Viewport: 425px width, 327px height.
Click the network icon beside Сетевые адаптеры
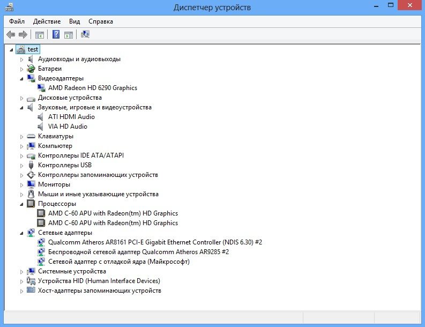31,233
